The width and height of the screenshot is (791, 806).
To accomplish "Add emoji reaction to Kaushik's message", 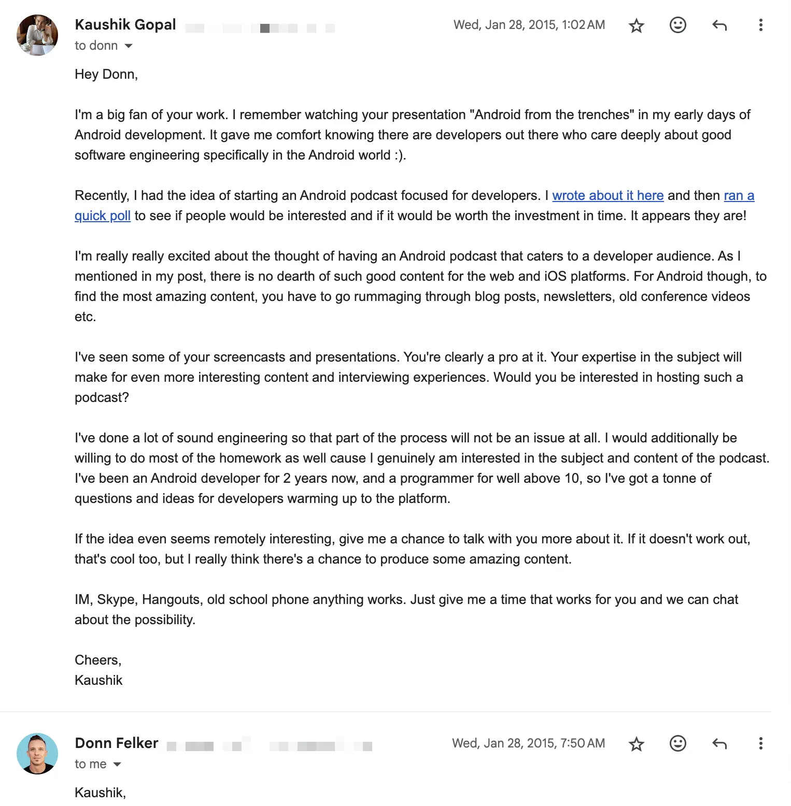I will 677,25.
